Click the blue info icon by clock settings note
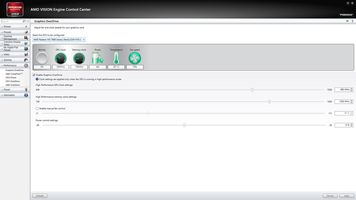This screenshot has height=200, width=356. click(x=37, y=79)
